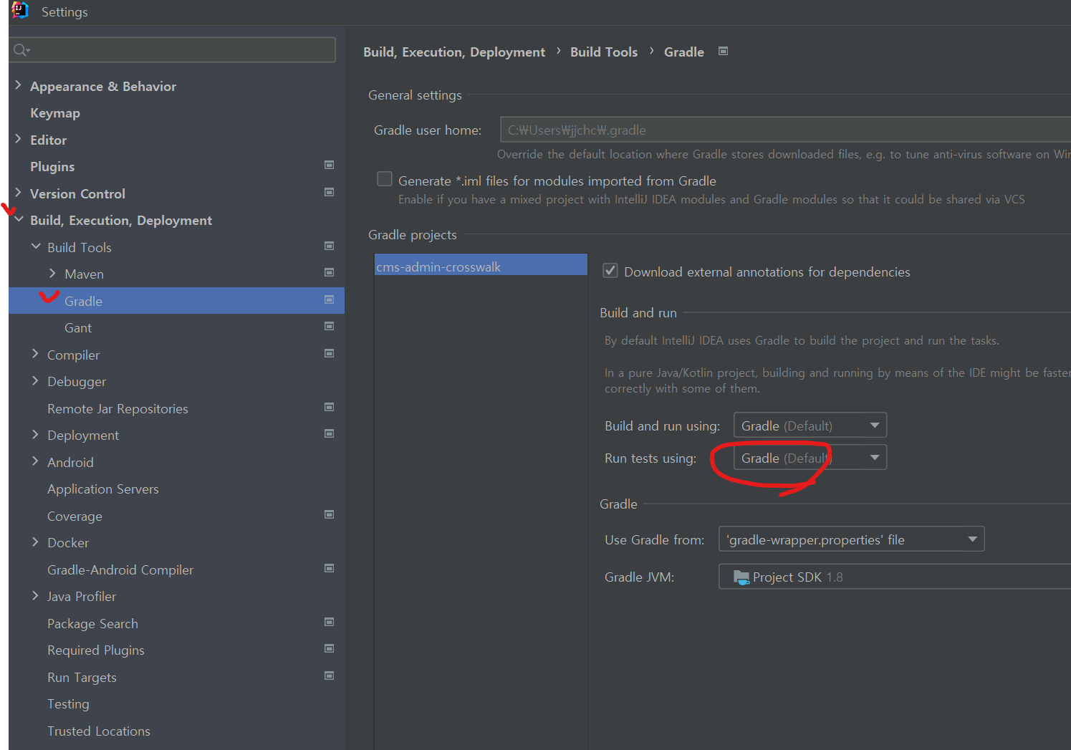Viewport: 1071px width, 750px height.
Task: Click the 'General settings' section heading
Action: click(x=415, y=95)
